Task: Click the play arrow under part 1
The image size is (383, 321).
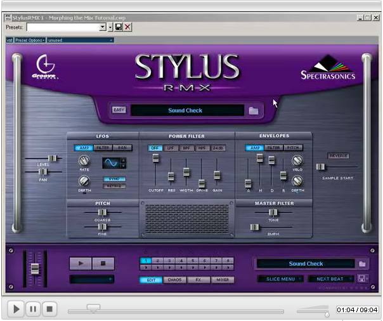Action: click(x=146, y=268)
